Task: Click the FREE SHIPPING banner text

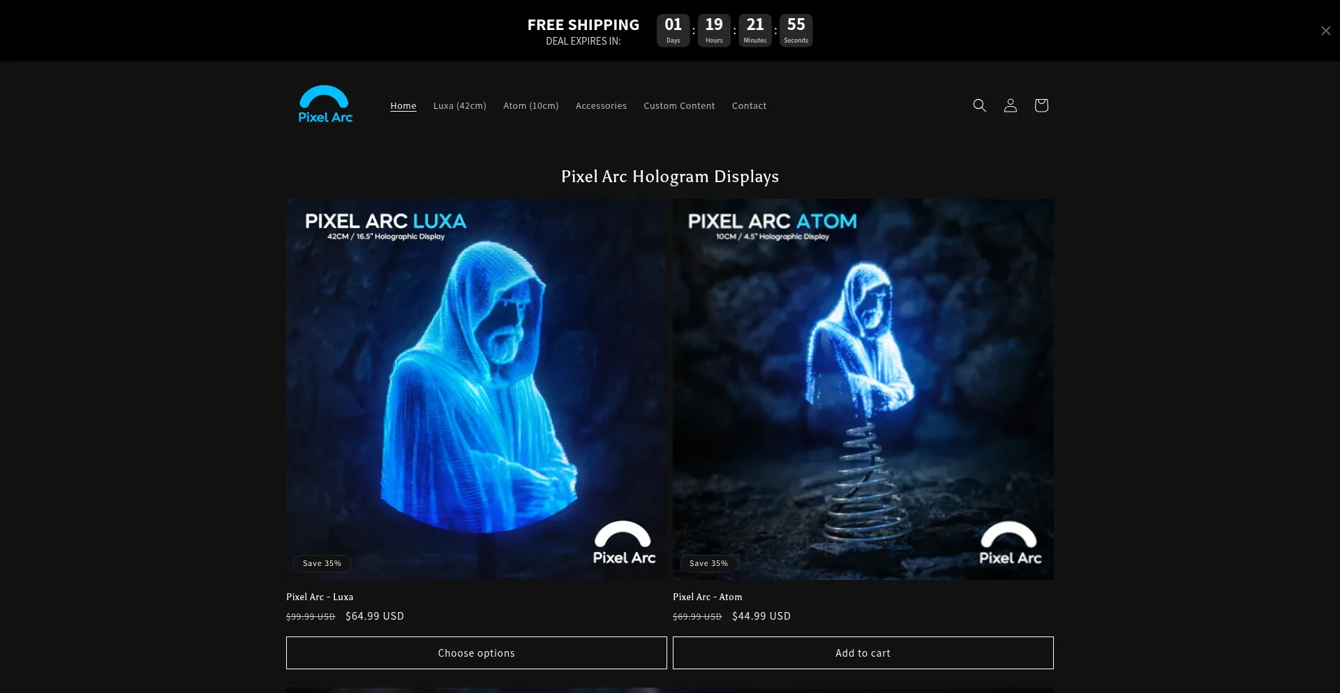Action: click(583, 25)
